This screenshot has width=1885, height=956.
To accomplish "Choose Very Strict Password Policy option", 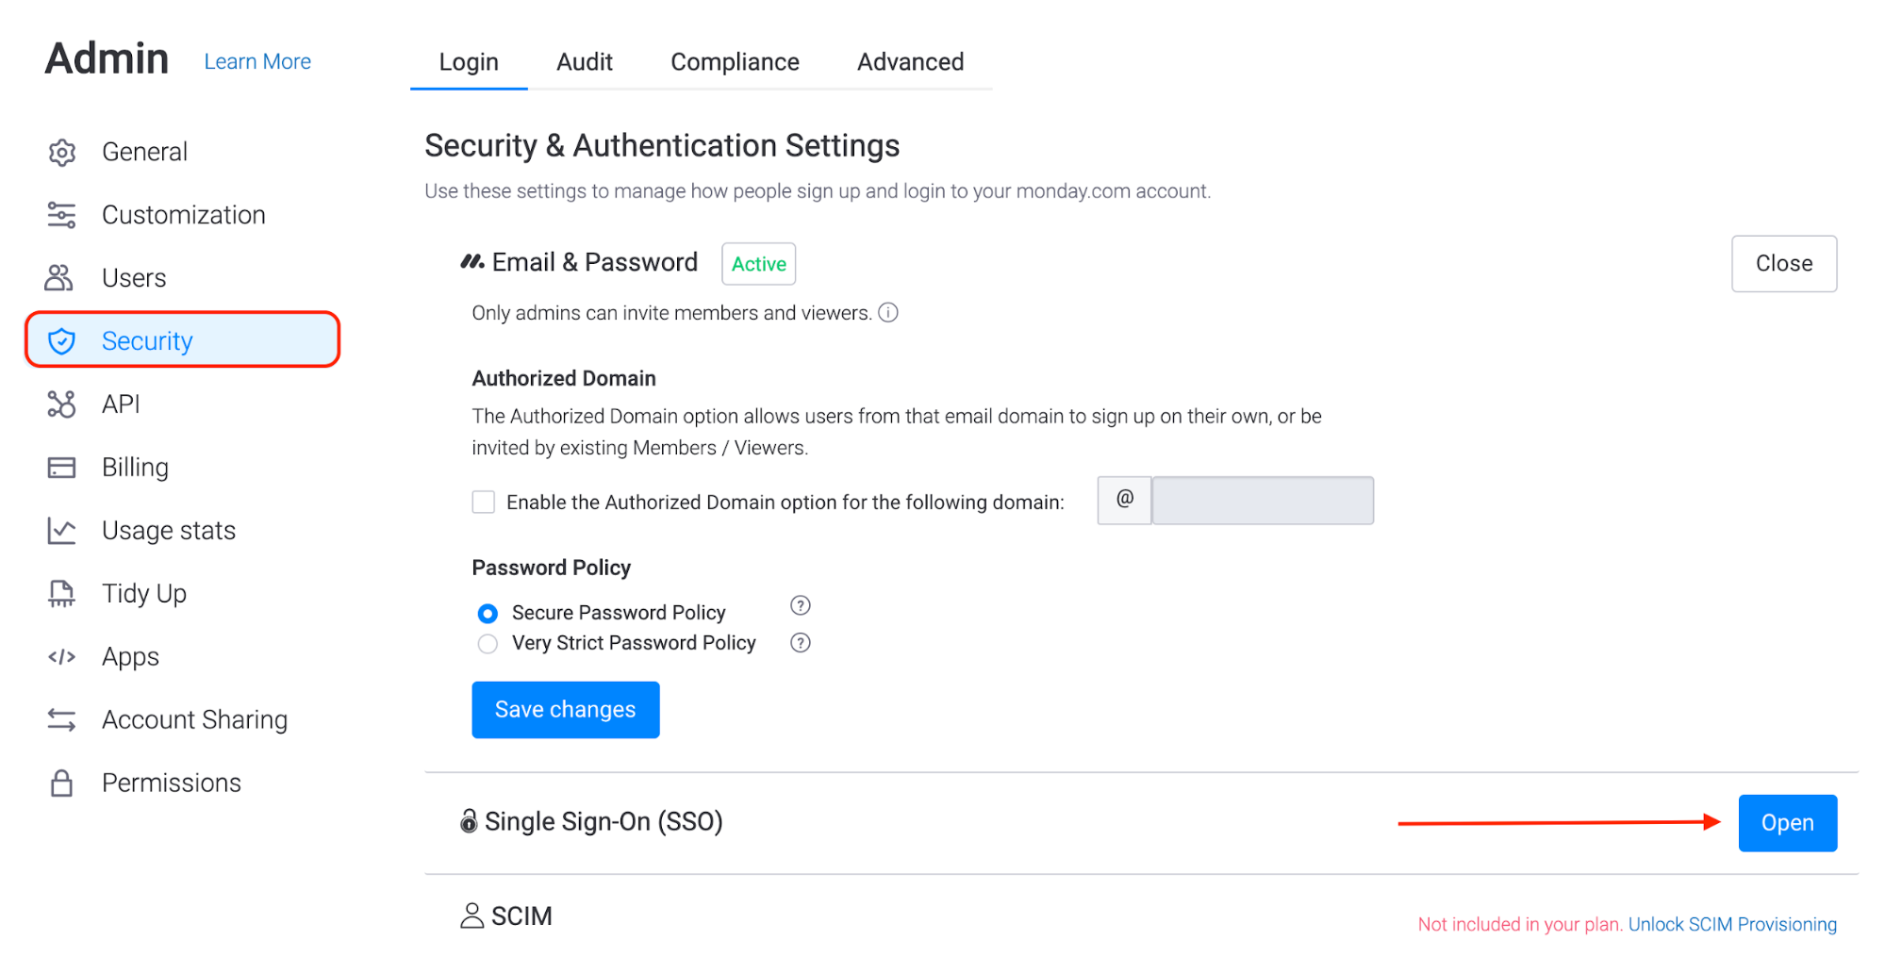I will (x=488, y=644).
